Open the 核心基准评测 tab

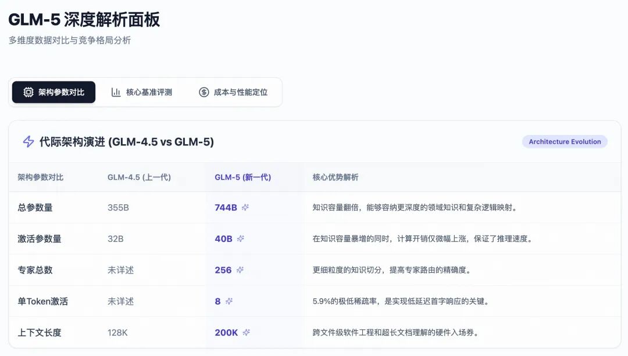coord(141,92)
